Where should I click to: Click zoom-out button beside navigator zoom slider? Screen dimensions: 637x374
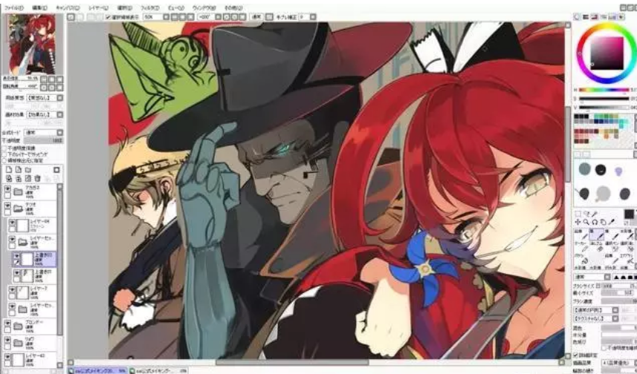(x=45, y=79)
